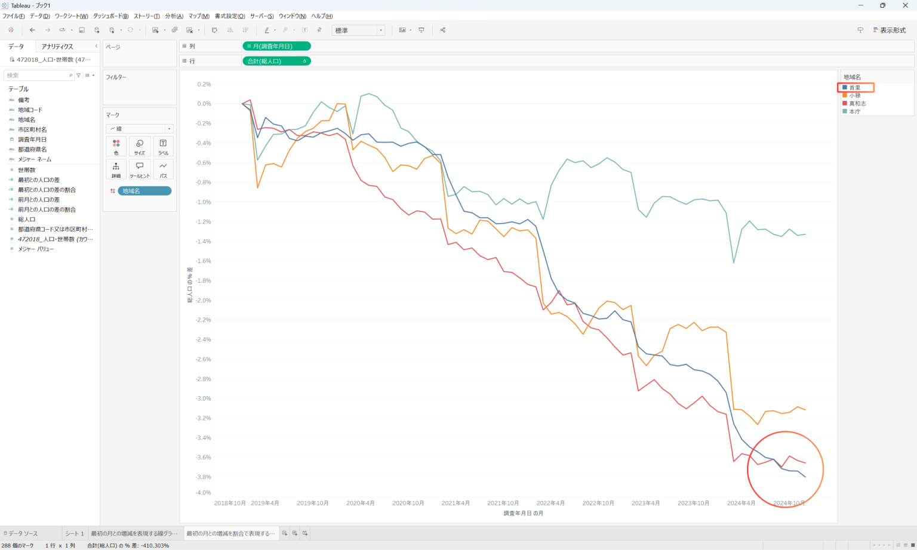Open the Size (サイズ) marks card

pyautogui.click(x=139, y=147)
